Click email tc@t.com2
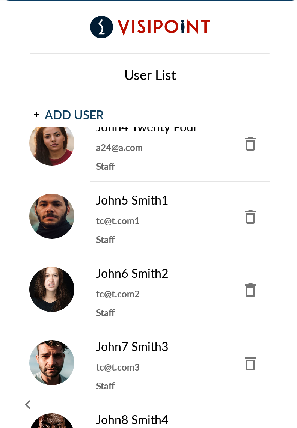The height and width of the screenshot is (428, 297). tap(118, 294)
